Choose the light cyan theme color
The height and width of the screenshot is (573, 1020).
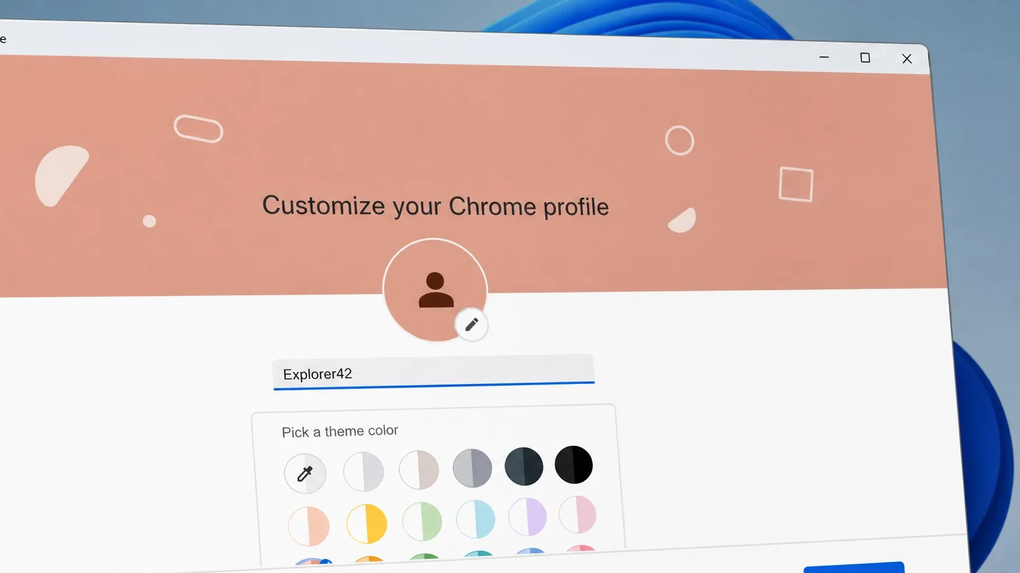click(x=476, y=519)
